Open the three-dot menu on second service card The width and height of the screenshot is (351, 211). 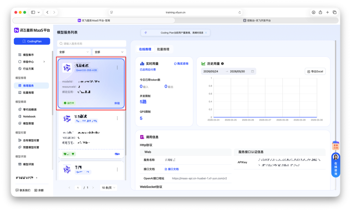click(117, 118)
